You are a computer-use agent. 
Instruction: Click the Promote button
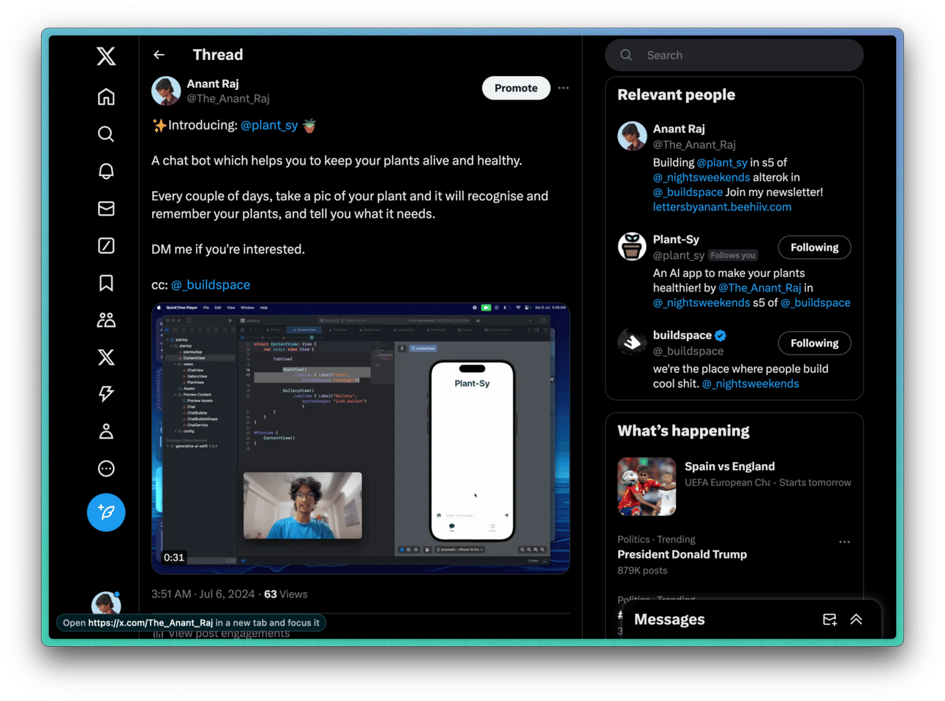click(516, 88)
